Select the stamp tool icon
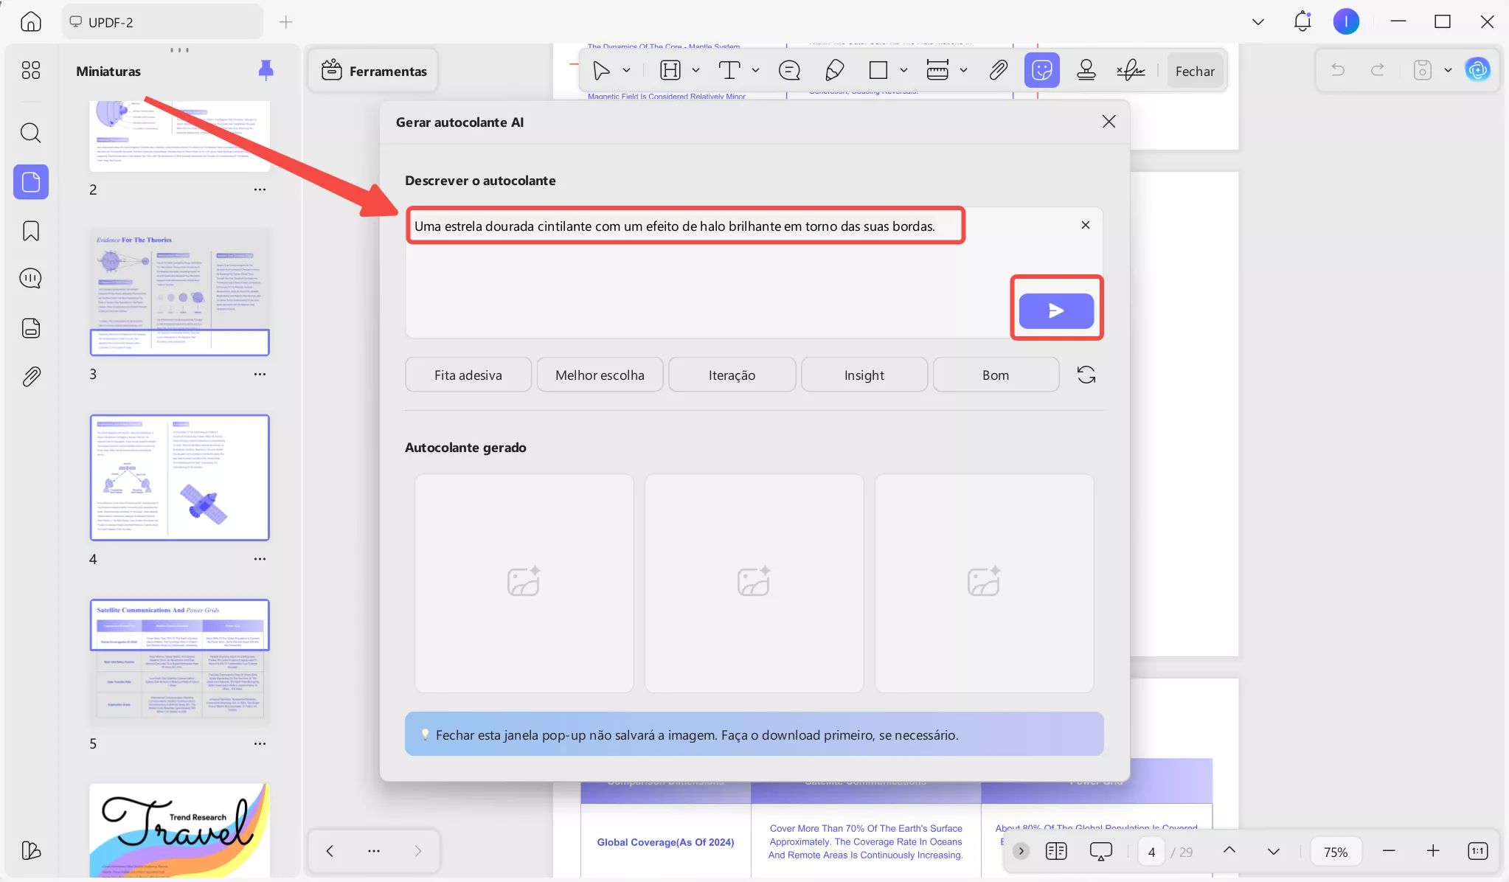The image size is (1509, 882). click(x=1086, y=71)
